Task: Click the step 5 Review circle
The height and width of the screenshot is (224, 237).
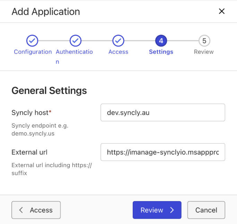Action: (x=204, y=41)
